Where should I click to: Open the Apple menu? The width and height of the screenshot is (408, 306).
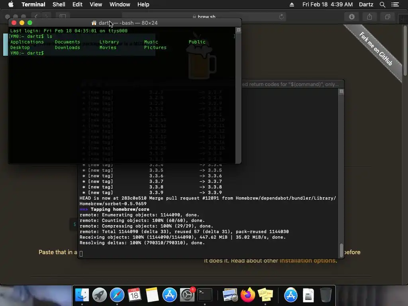click(x=11, y=4)
